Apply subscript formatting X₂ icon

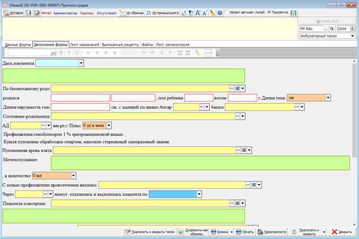[x=162, y=53]
